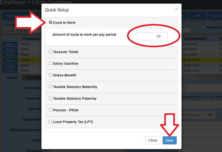Sort by the Department column header
Viewport: 222px width, 152px height.
pos(196,38)
